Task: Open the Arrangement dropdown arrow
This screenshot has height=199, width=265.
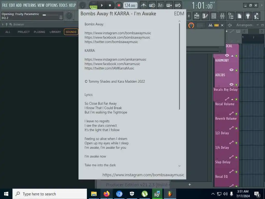Action: pos(257,25)
